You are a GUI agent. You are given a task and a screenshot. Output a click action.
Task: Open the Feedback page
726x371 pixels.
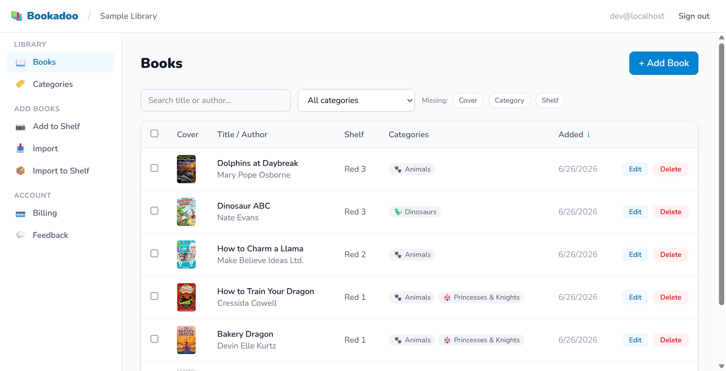point(61,235)
